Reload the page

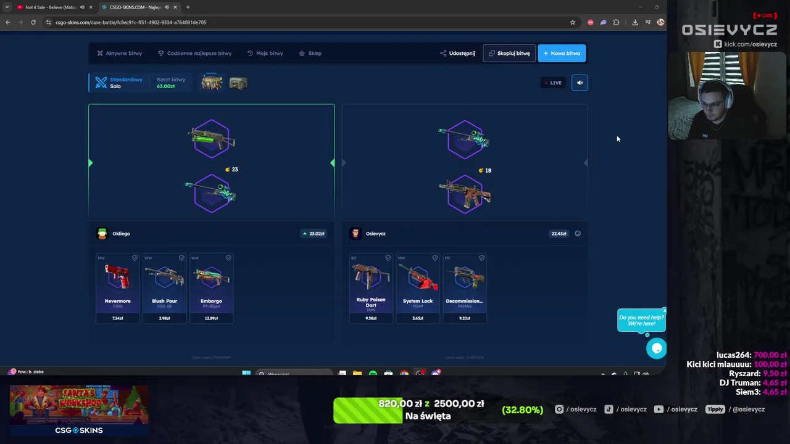pyautogui.click(x=33, y=22)
